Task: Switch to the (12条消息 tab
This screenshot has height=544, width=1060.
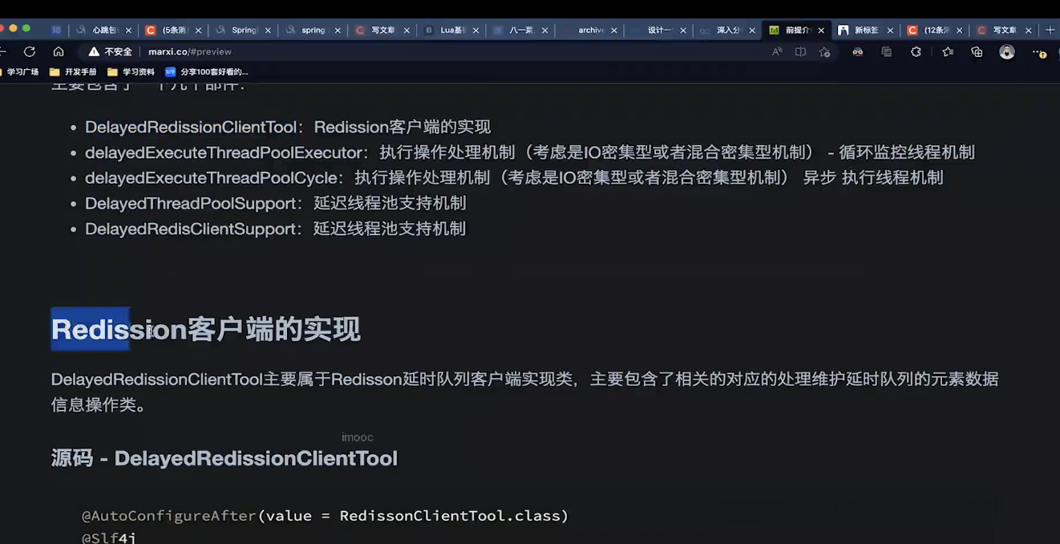Action: click(934, 30)
